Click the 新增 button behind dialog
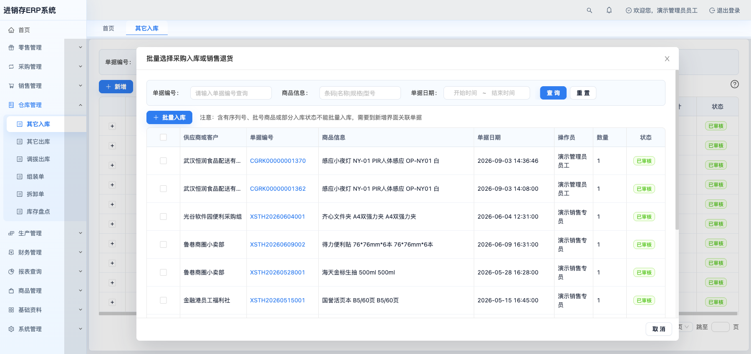 point(116,87)
